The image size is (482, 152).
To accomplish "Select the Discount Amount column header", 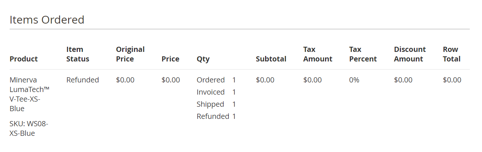I will tap(410, 54).
